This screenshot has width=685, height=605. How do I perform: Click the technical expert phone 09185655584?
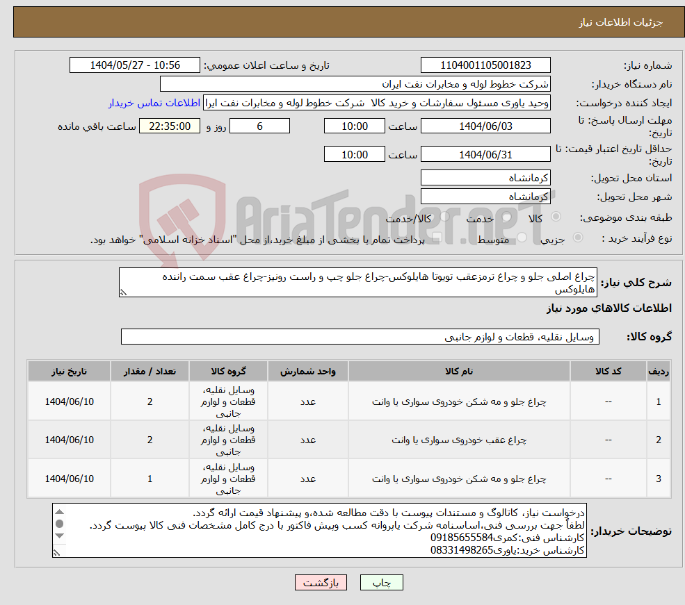tap(462, 538)
